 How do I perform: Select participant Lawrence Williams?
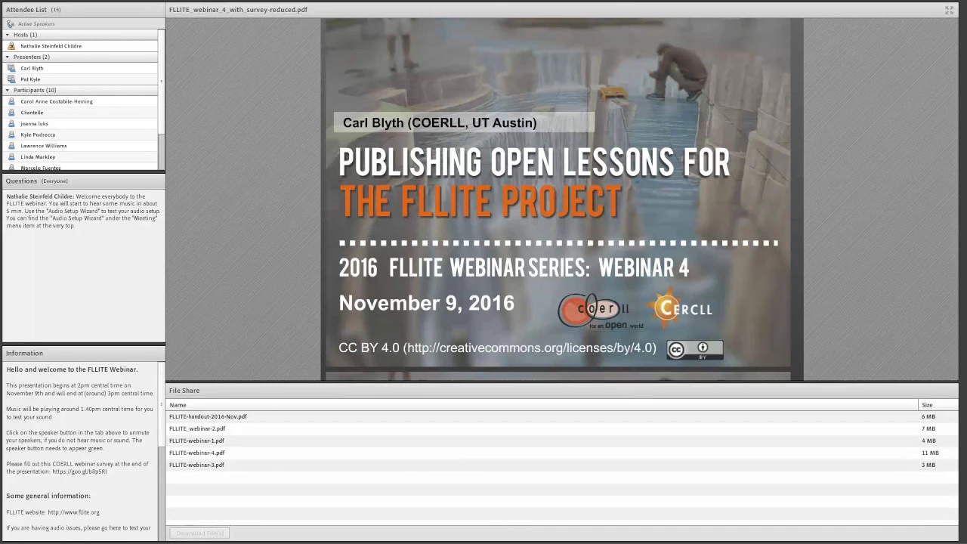click(x=79, y=146)
